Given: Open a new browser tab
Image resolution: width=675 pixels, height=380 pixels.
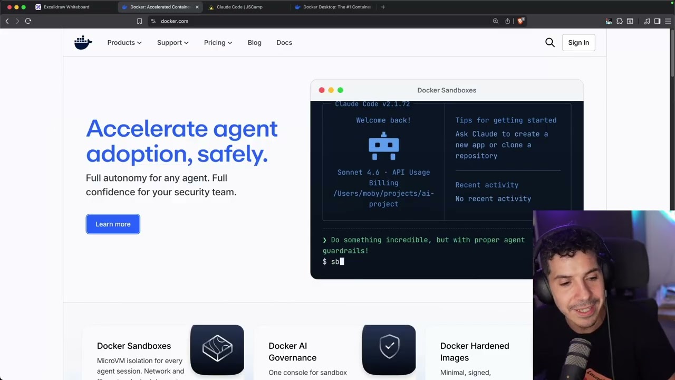Looking at the screenshot, I should click(x=383, y=7).
